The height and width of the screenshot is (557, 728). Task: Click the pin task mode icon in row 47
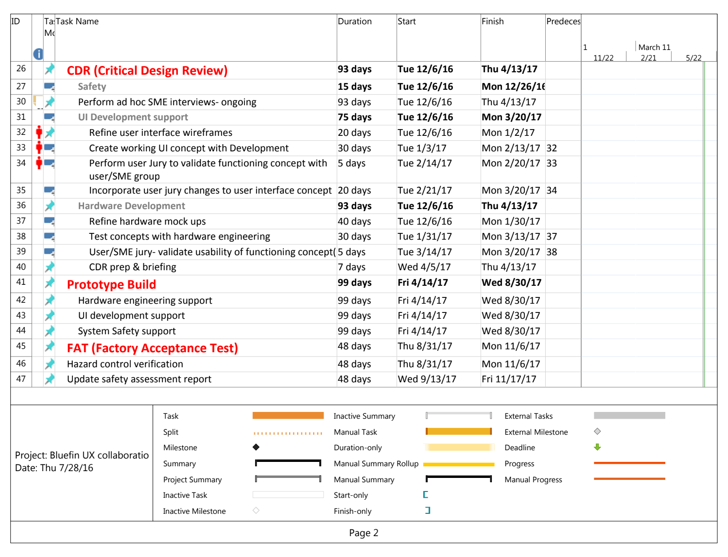(50, 379)
